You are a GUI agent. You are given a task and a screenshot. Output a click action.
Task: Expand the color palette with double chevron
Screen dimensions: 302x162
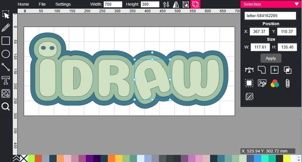click(x=16, y=158)
